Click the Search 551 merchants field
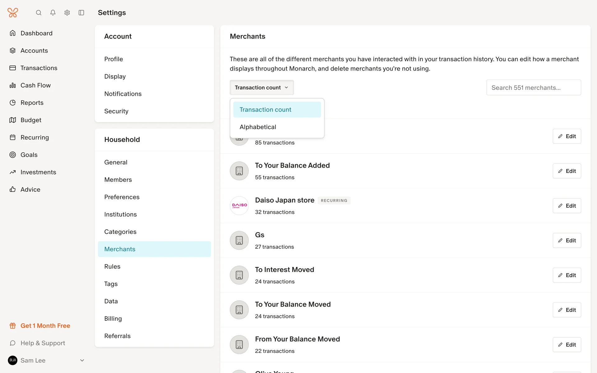 (533, 88)
